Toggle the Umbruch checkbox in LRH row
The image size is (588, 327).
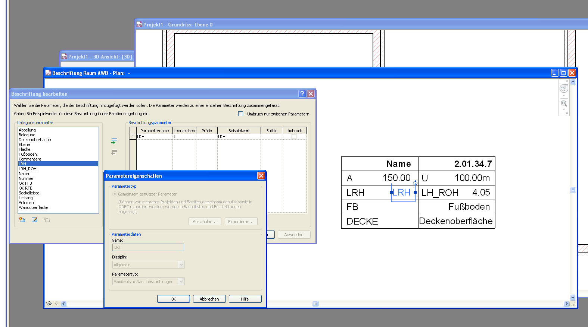coord(294,137)
